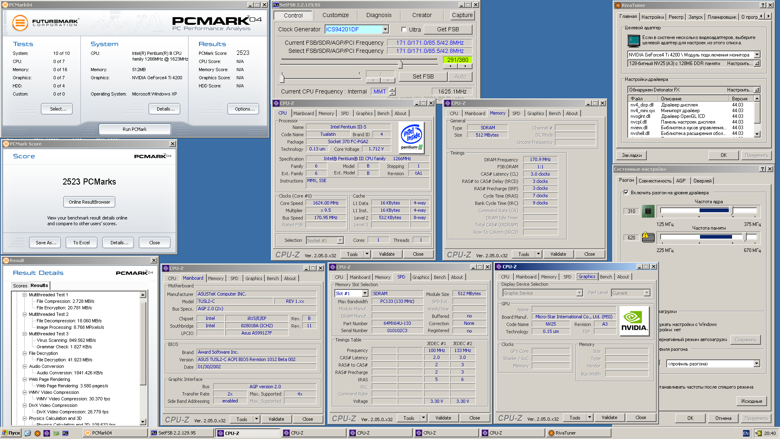
Task: Adjust the memory frequency slider thumb
Action: [x=745, y=237]
